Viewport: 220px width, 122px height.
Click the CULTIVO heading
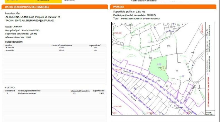pyautogui.click(x=10, y=88)
